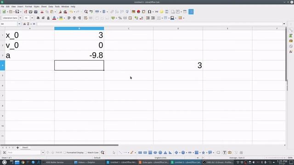Toggle the highlighted grid icon on toolbar
This screenshot has width=294, height=165.
tap(191, 12)
